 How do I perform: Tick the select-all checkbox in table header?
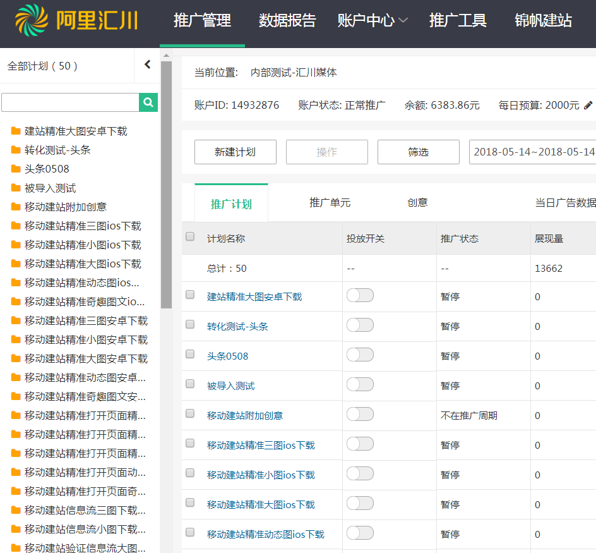click(190, 237)
